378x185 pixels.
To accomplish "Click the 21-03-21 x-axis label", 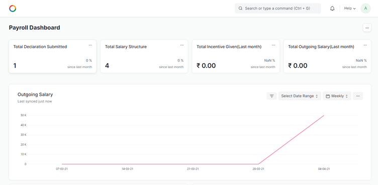I will tap(193, 169).
